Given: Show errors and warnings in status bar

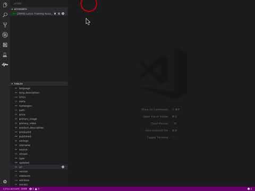Looking at the screenshot, I should pyautogui.click(x=35, y=189).
